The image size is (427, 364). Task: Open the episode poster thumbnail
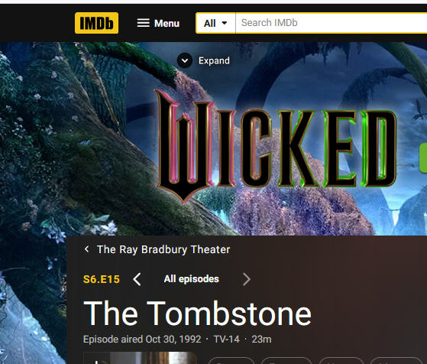coord(140,358)
